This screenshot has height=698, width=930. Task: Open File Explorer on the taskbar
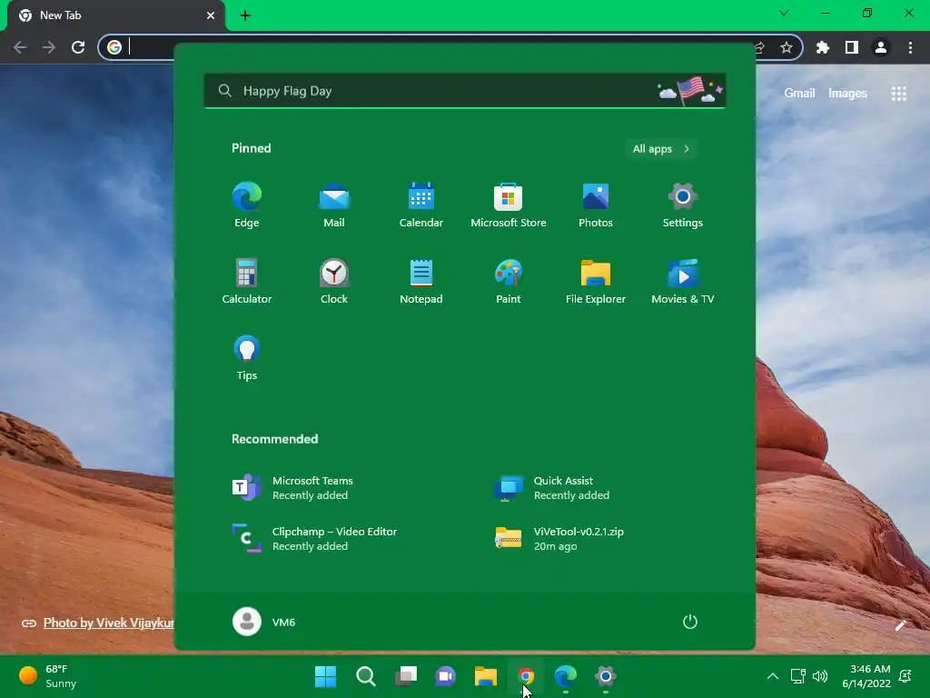click(x=486, y=676)
